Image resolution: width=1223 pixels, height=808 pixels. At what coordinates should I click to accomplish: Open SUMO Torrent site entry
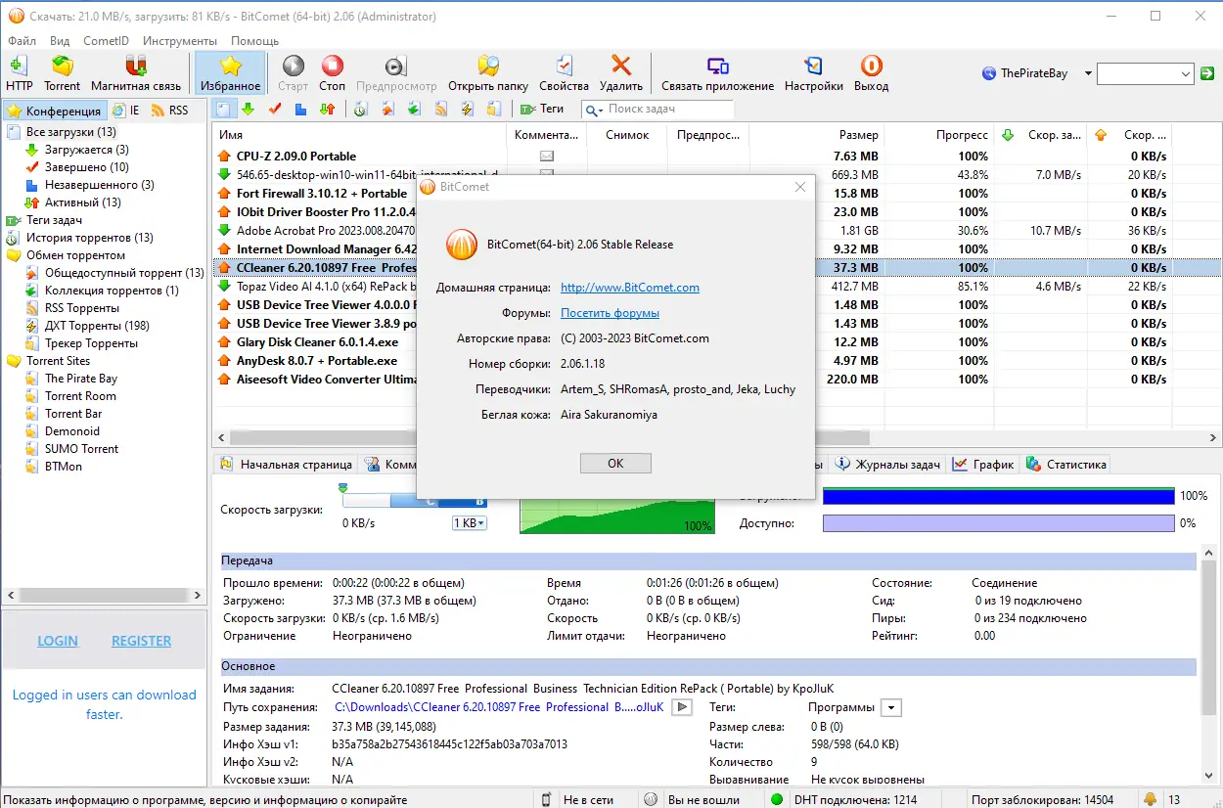(x=81, y=449)
